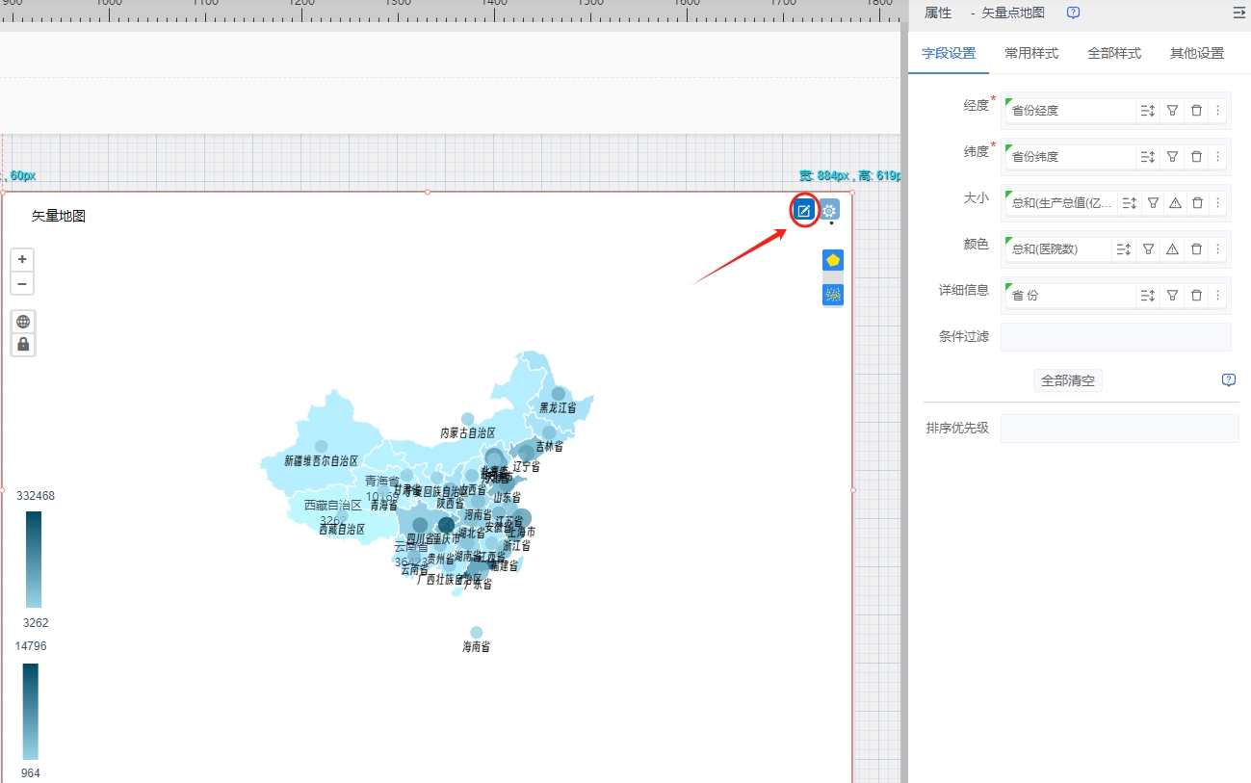Open sort options for 省份经度 field
Viewport: 1251px width, 783px height.
[x=1147, y=111]
